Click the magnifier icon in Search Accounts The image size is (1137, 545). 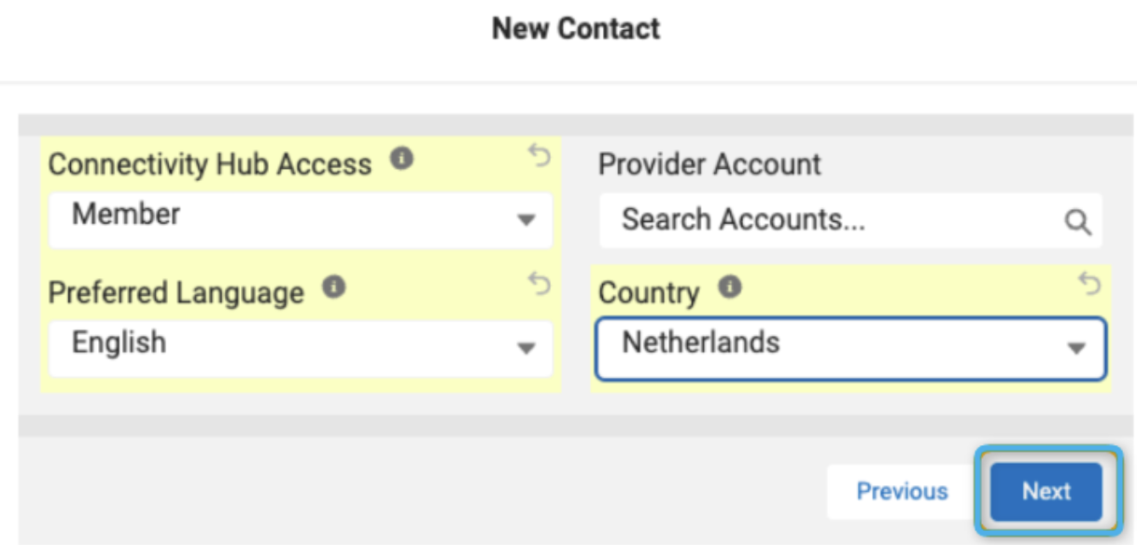[1077, 222]
